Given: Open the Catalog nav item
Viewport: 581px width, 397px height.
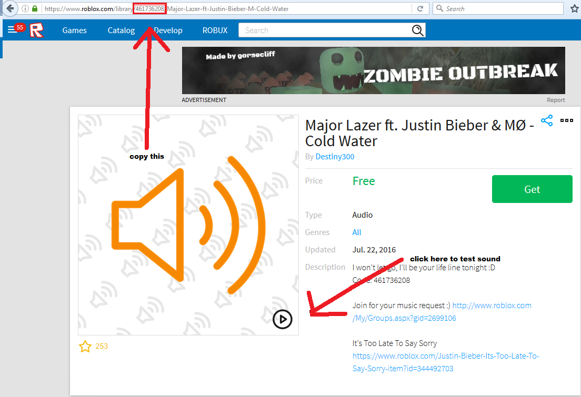Looking at the screenshot, I should click(121, 30).
